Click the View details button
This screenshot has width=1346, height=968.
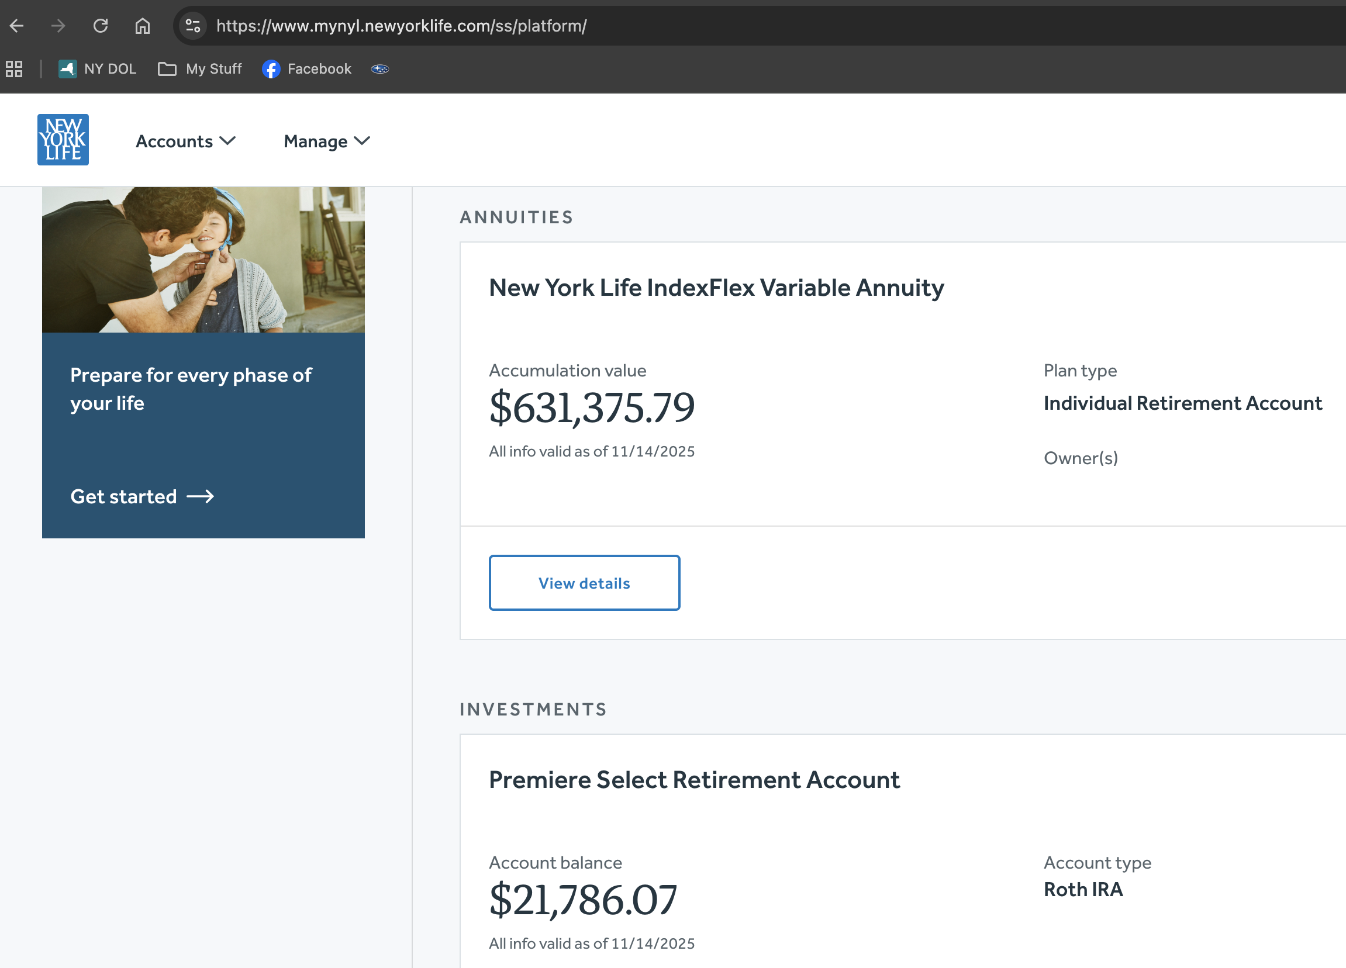584,582
